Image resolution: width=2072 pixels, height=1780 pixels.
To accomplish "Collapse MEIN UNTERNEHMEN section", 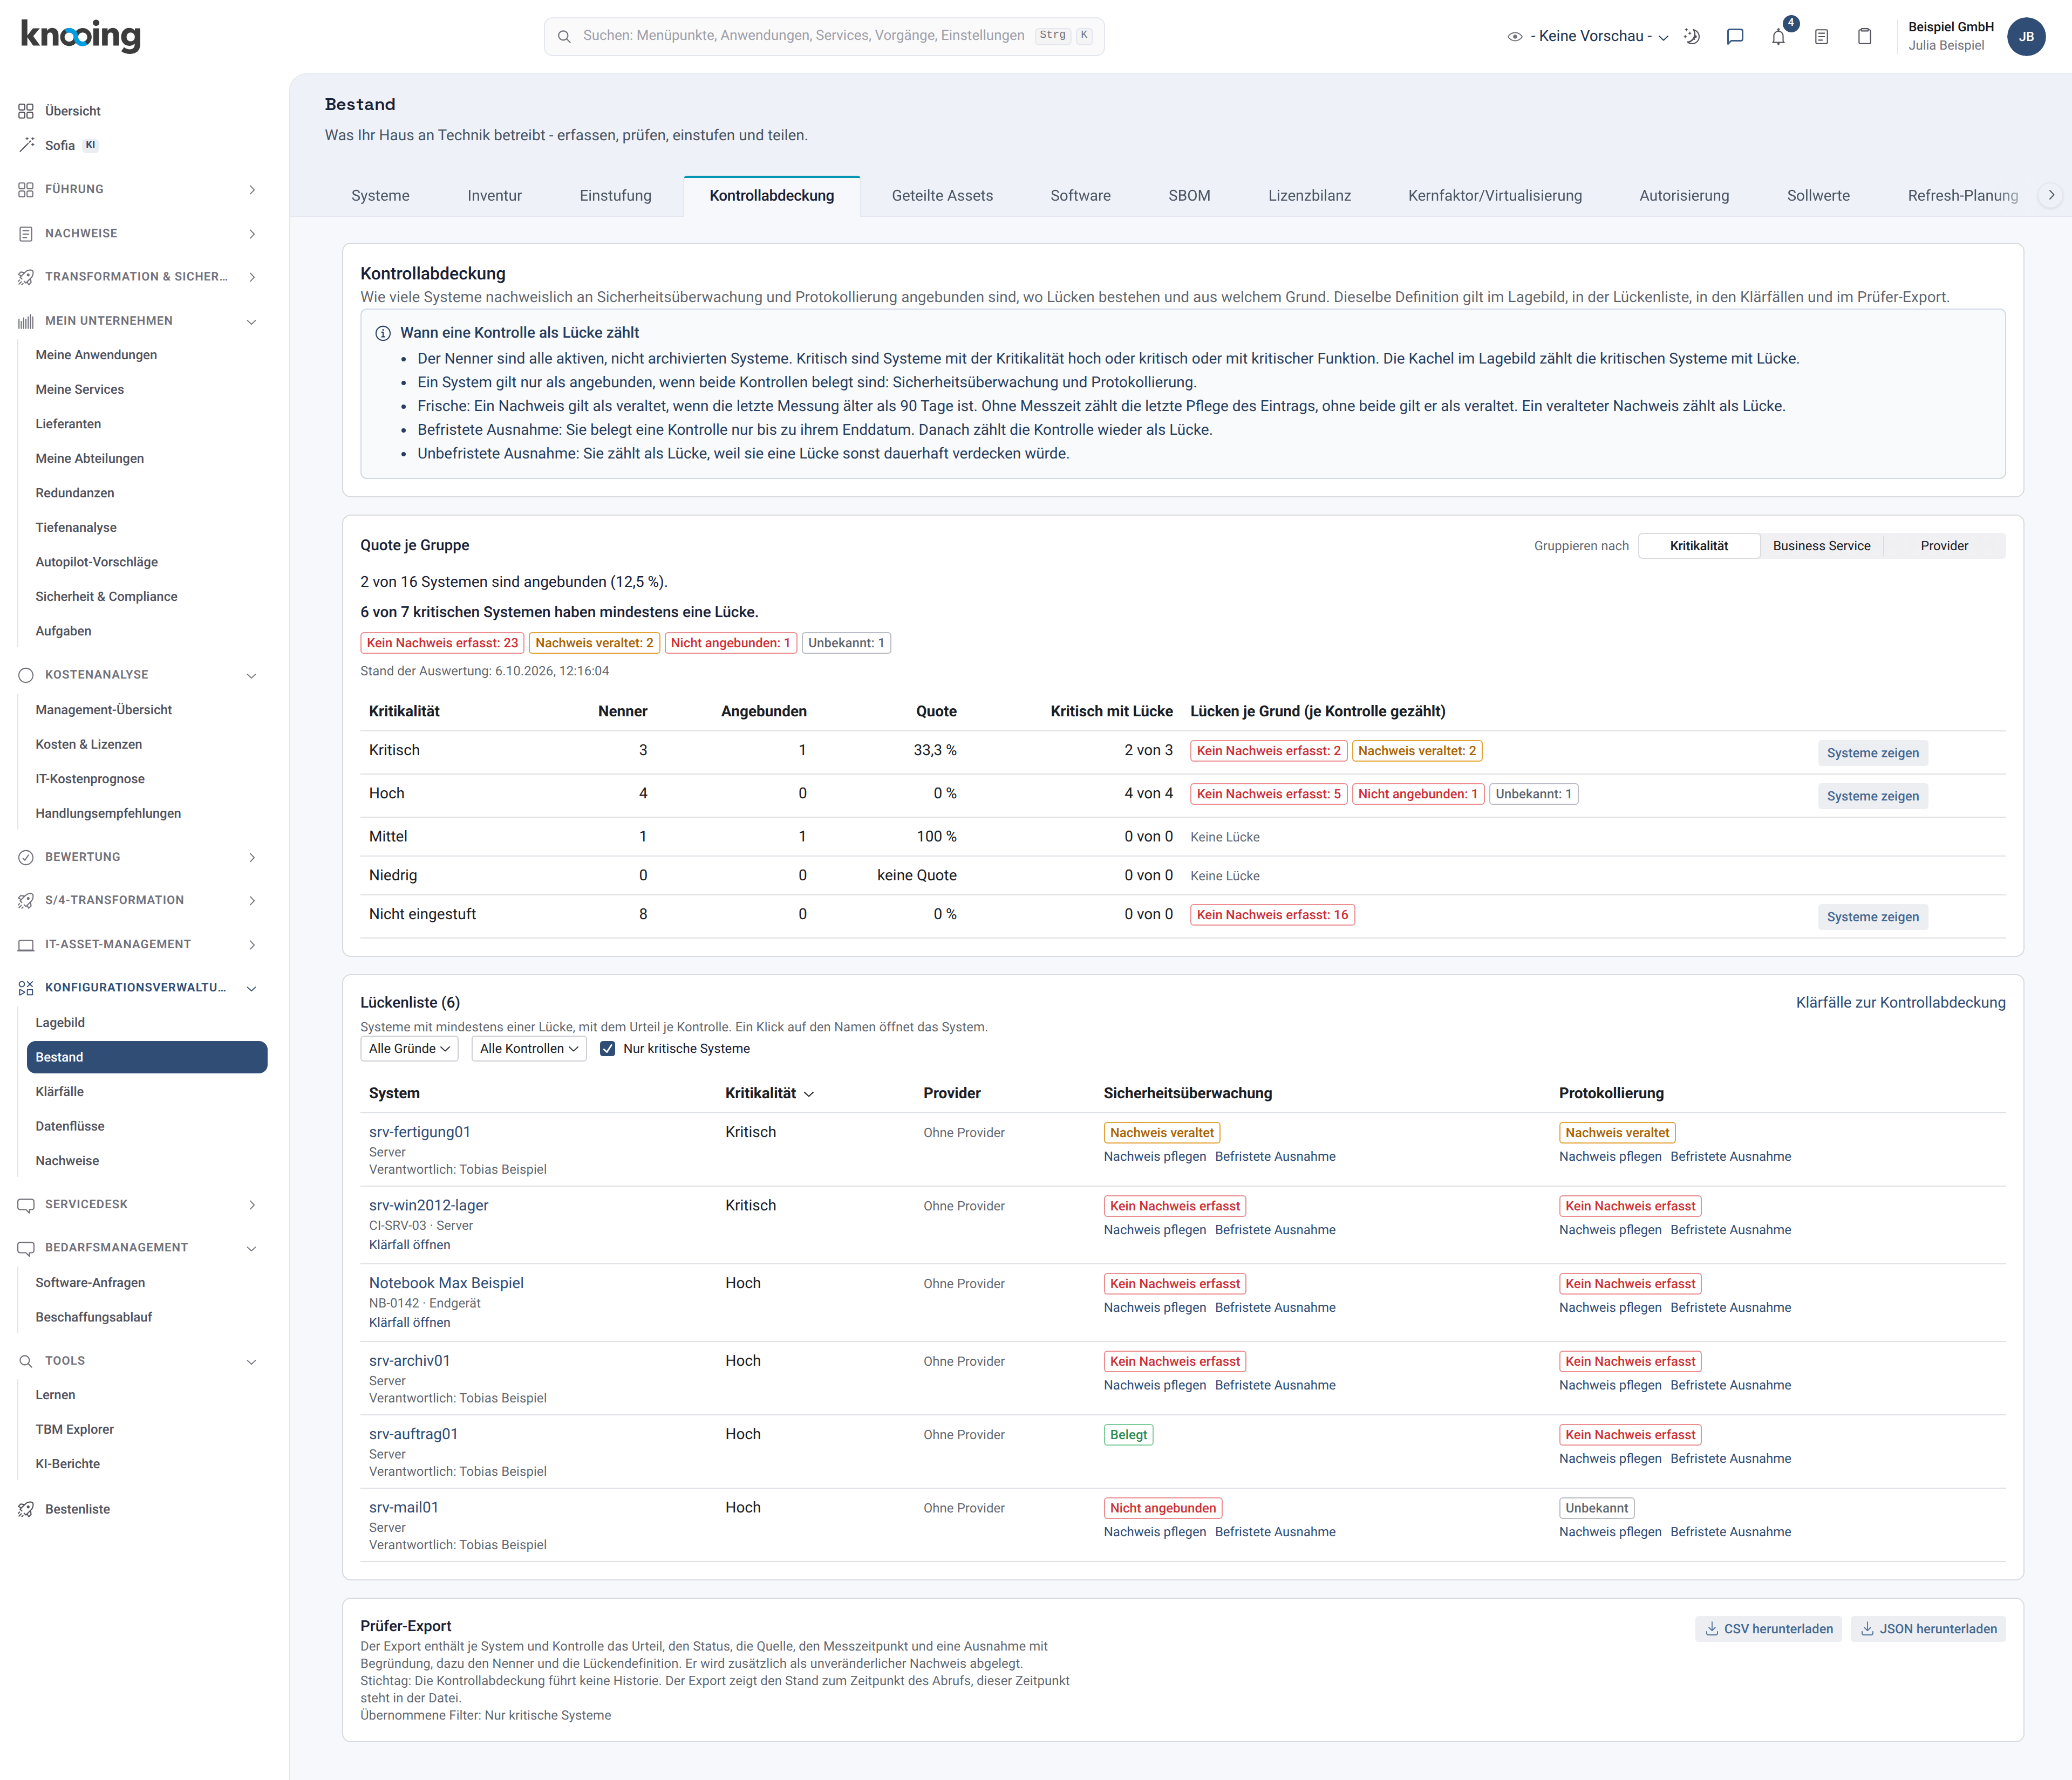I will [x=138, y=321].
